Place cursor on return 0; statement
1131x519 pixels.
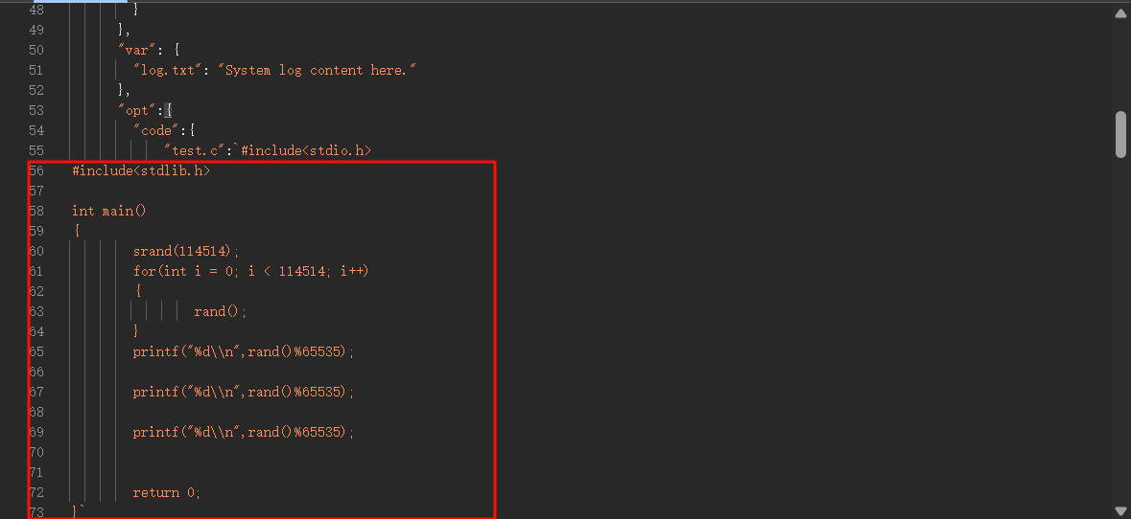tap(167, 492)
